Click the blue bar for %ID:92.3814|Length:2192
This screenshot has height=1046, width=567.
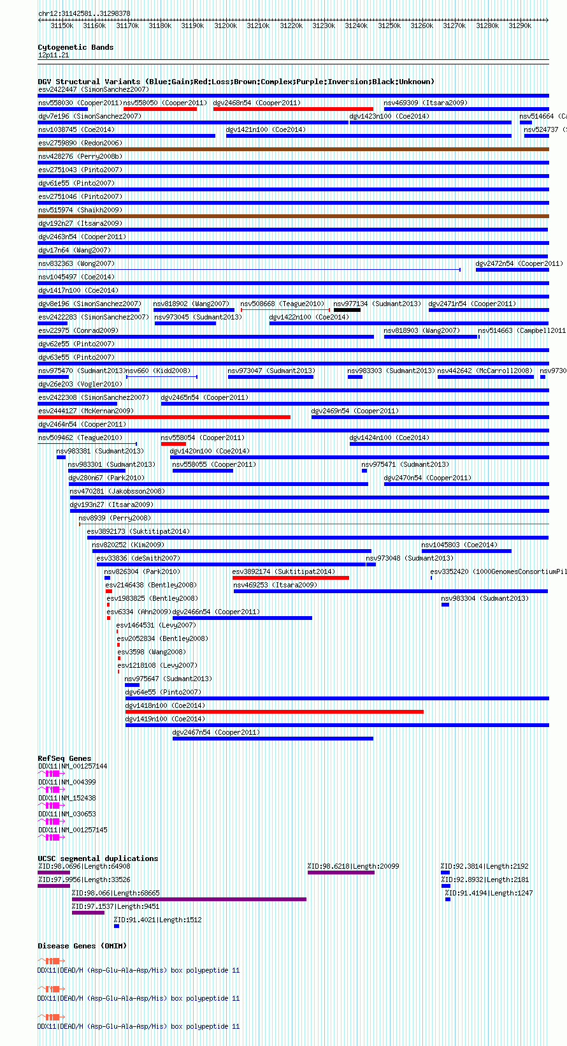click(445, 873)
